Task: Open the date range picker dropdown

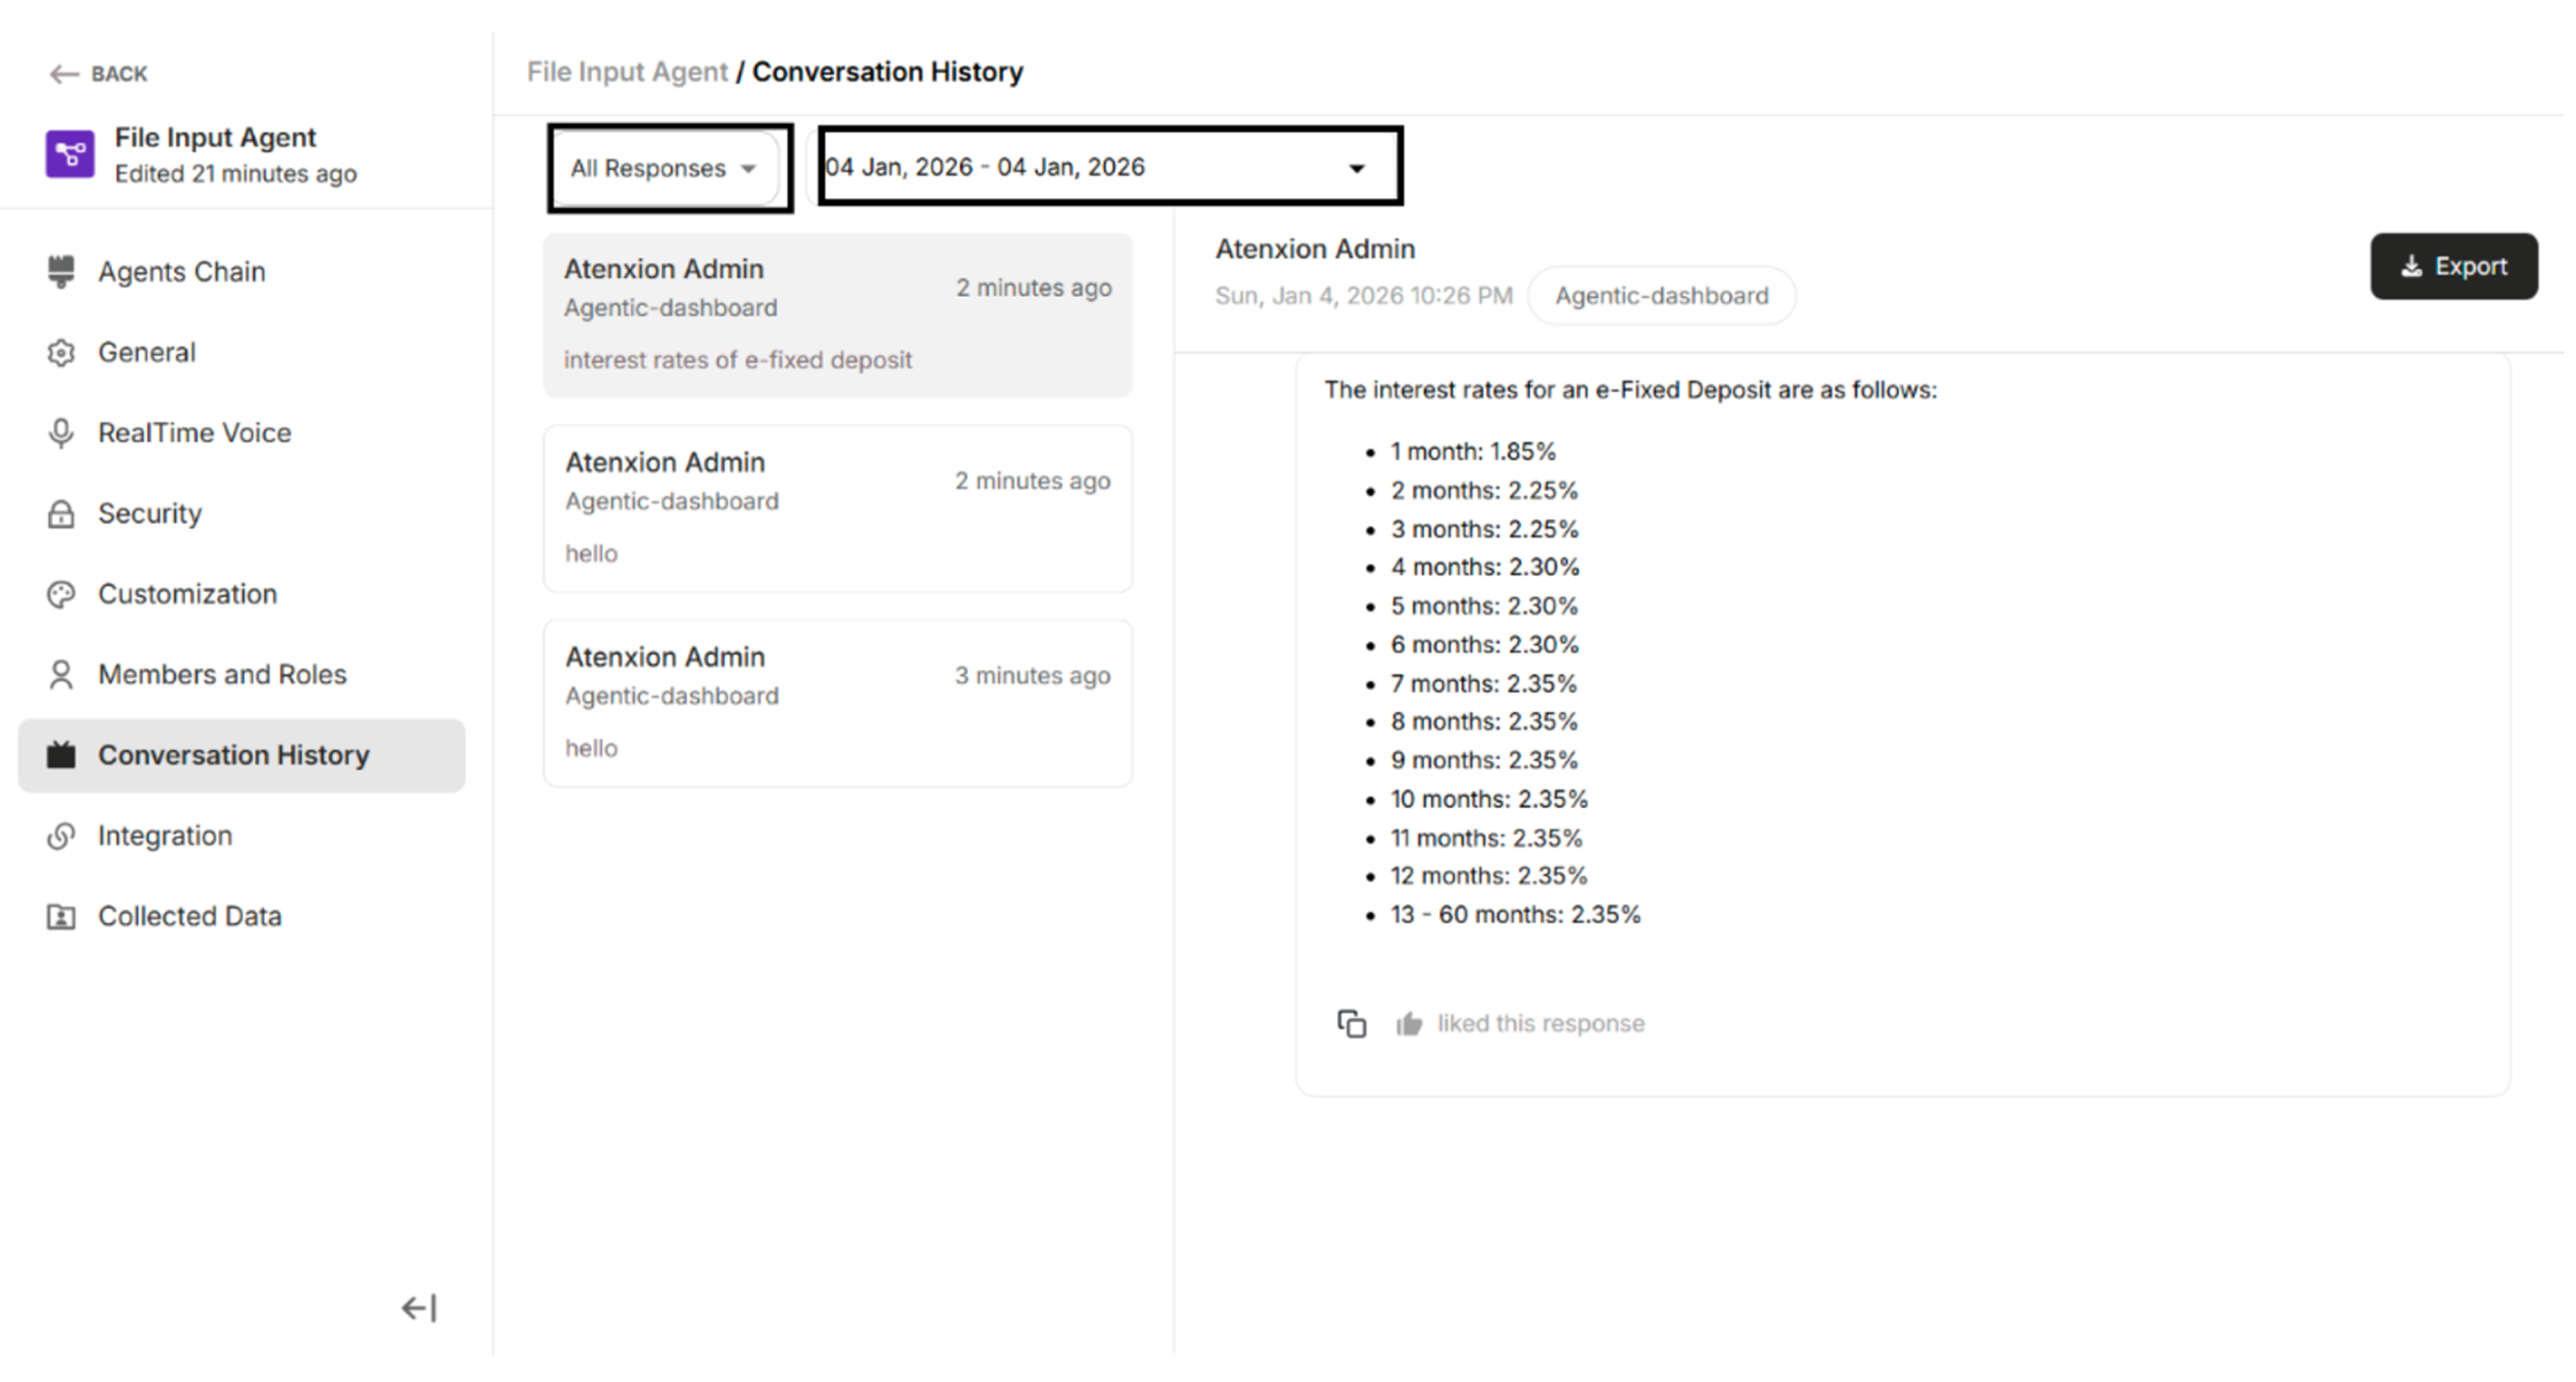Action: [x=1110, y=167]
